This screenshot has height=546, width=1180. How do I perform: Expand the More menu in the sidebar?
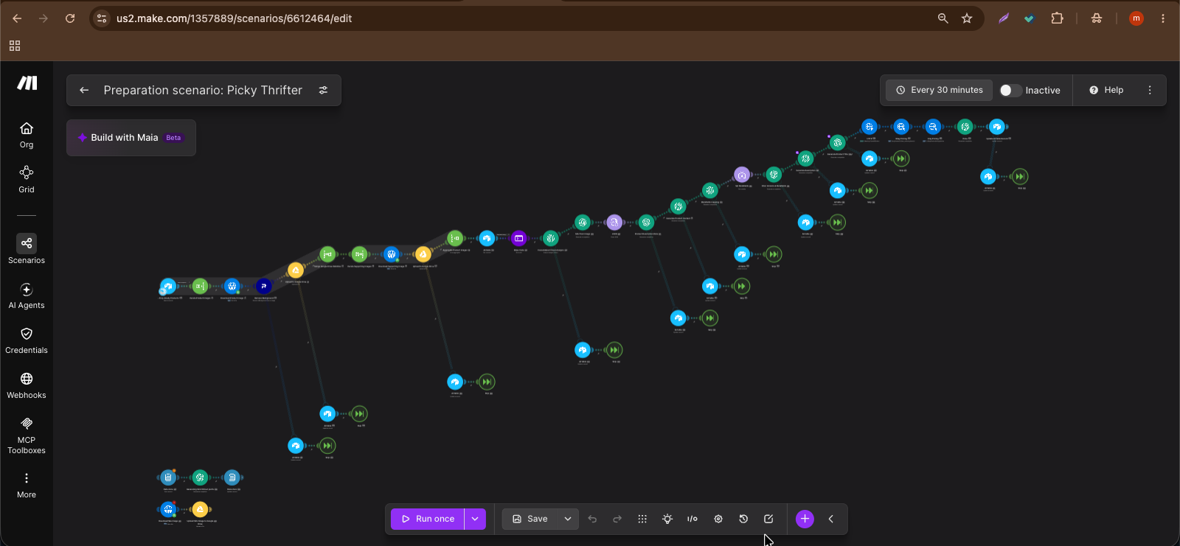click(x=27, y=486)
